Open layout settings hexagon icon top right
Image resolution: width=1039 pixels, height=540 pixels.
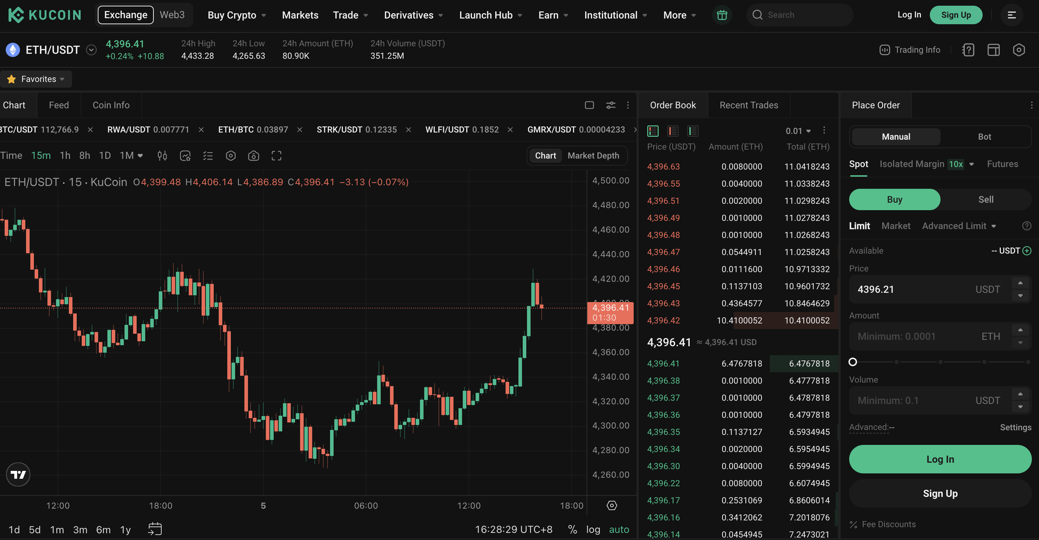pos(1018,50)
